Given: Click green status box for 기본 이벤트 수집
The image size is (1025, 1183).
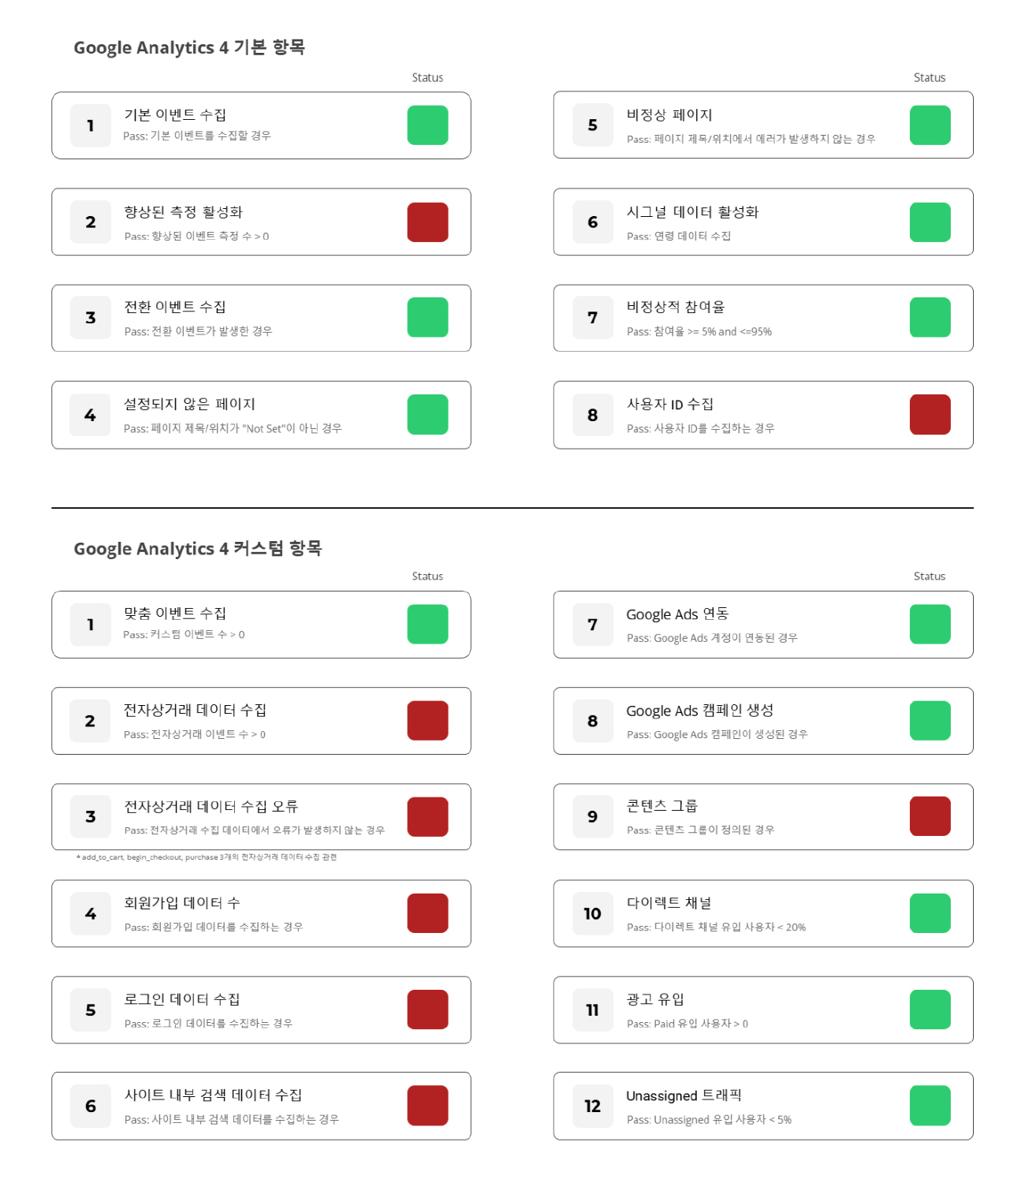Looking at the screenshot, I should pyautogui.click(x=427, y=125).
